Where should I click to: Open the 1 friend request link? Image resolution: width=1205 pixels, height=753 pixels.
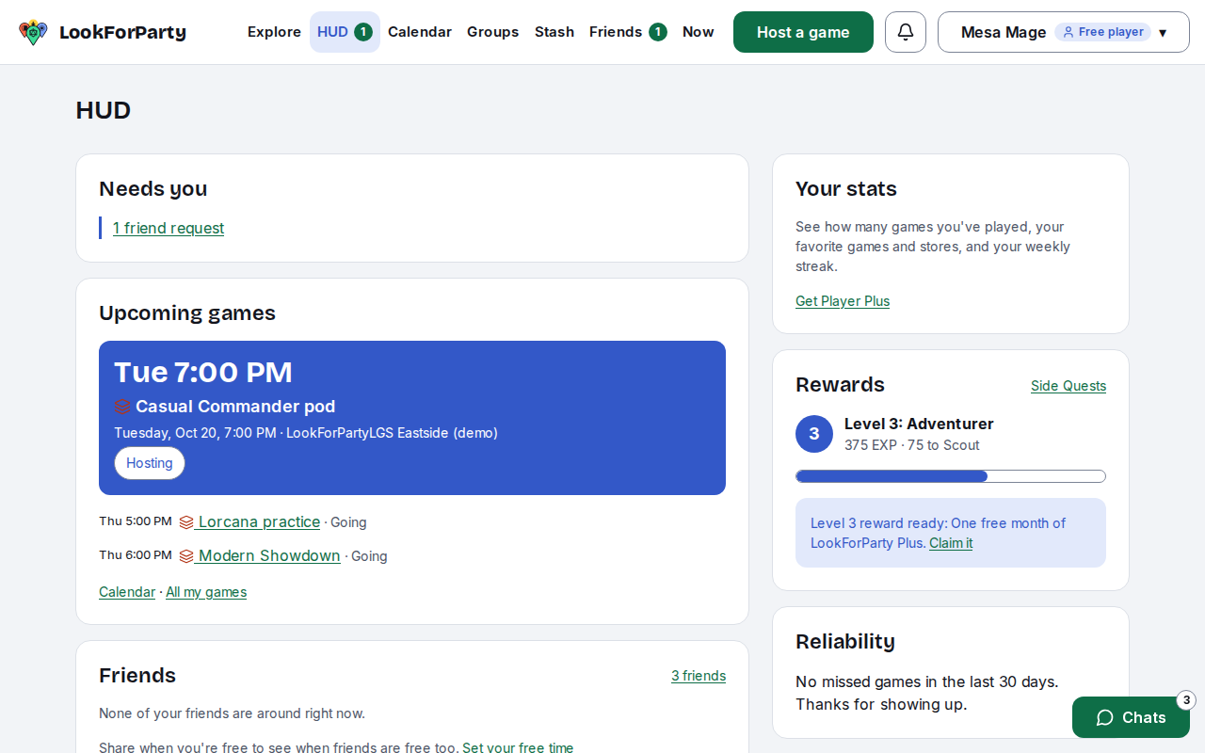coord(169,228)
